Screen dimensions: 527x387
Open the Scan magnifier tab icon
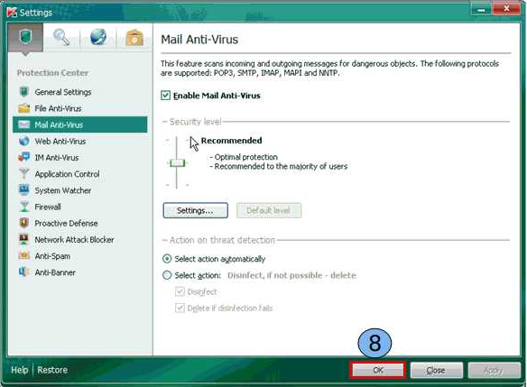click(61, 37)
